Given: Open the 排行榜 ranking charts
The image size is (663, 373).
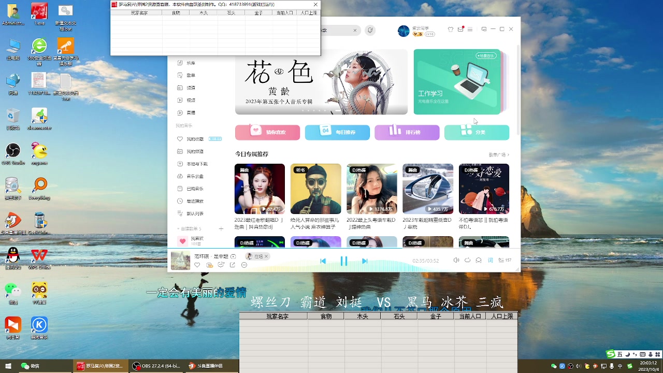Looking at the screenshot, I should pos(407,133).
